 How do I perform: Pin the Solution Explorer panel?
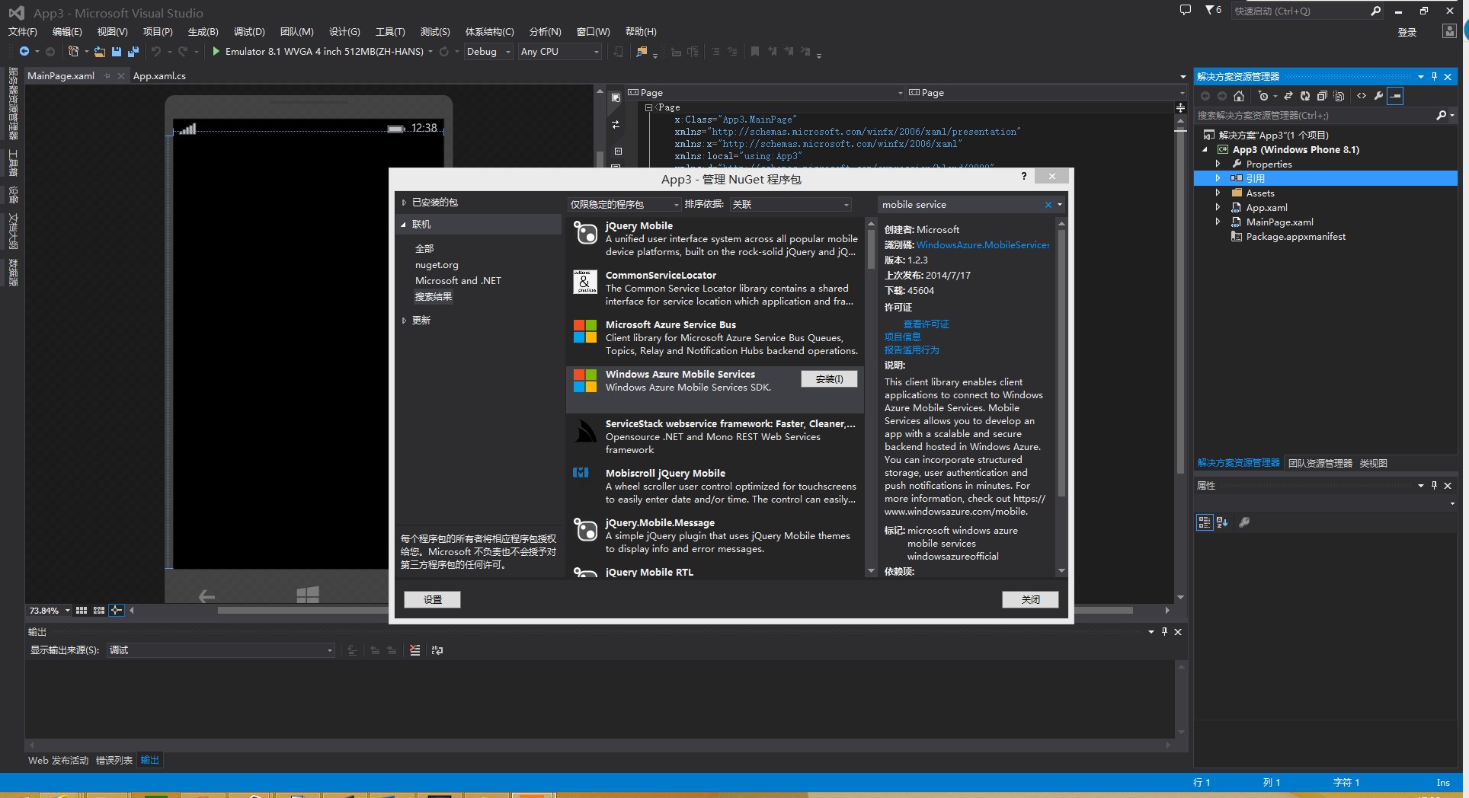pos(1434,76)
